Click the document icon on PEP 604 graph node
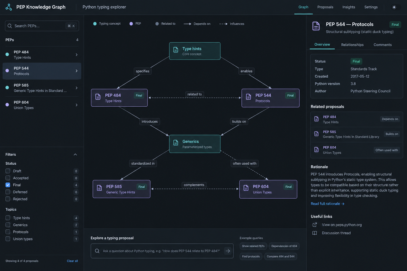The height and width of the screenshot is (271, 407). coord(246,188)
